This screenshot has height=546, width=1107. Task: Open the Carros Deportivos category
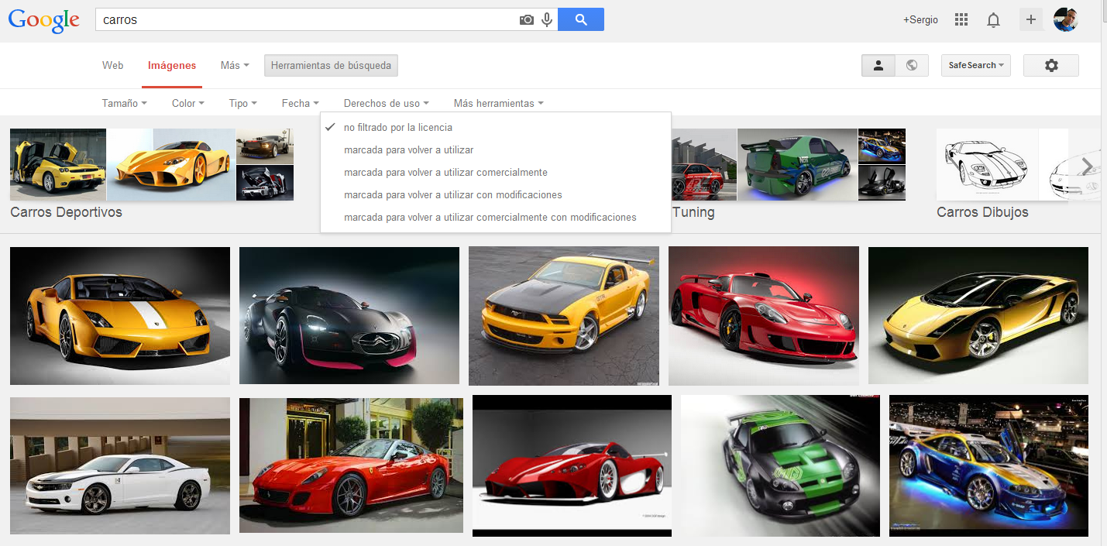click(x=66, y=212)
